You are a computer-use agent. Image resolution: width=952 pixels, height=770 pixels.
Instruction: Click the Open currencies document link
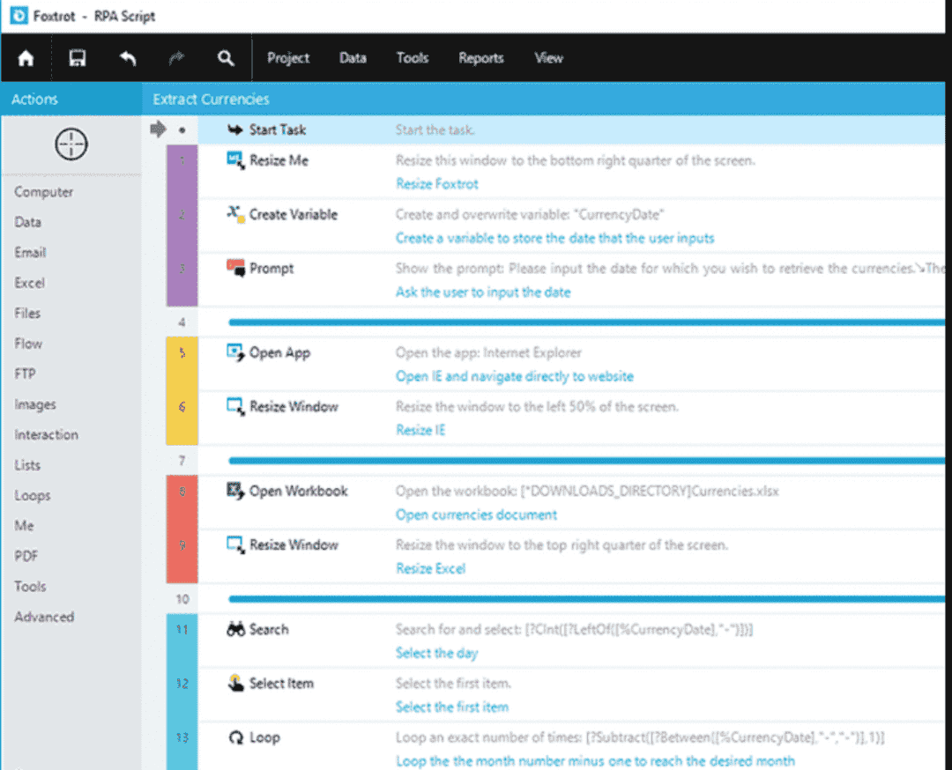(475, 515)
